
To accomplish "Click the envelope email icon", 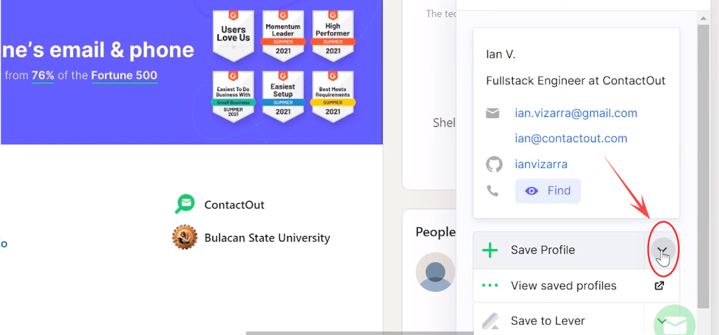I will [x=493, y=114].
